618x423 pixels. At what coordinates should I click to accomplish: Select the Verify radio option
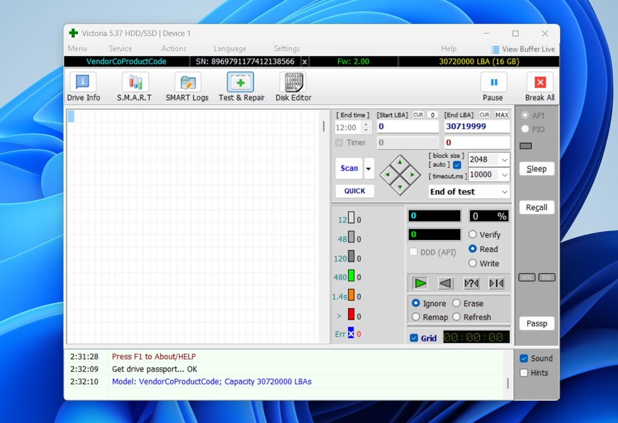pos(473,235)
